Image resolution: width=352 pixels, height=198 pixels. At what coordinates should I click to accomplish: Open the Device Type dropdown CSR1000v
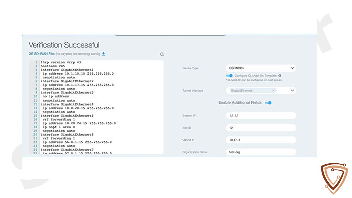(261, 68)
